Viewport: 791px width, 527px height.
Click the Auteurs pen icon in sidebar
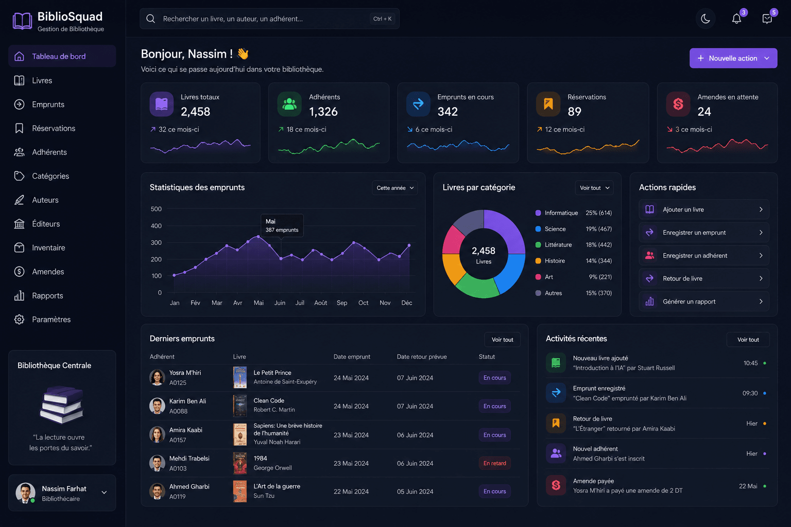pyautogui.click(x=19, y=200)
